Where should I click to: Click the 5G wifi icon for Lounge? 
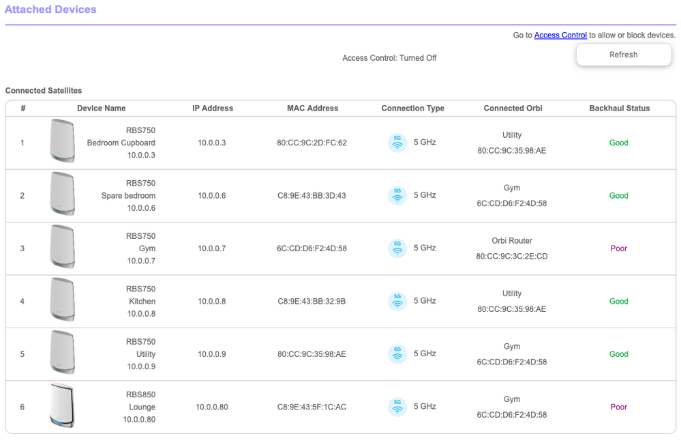(397, 407)
